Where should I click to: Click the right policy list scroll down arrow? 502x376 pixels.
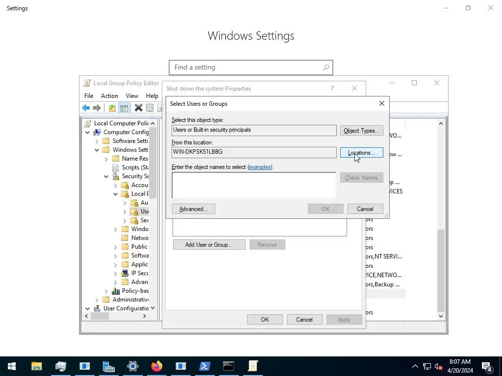441,316
